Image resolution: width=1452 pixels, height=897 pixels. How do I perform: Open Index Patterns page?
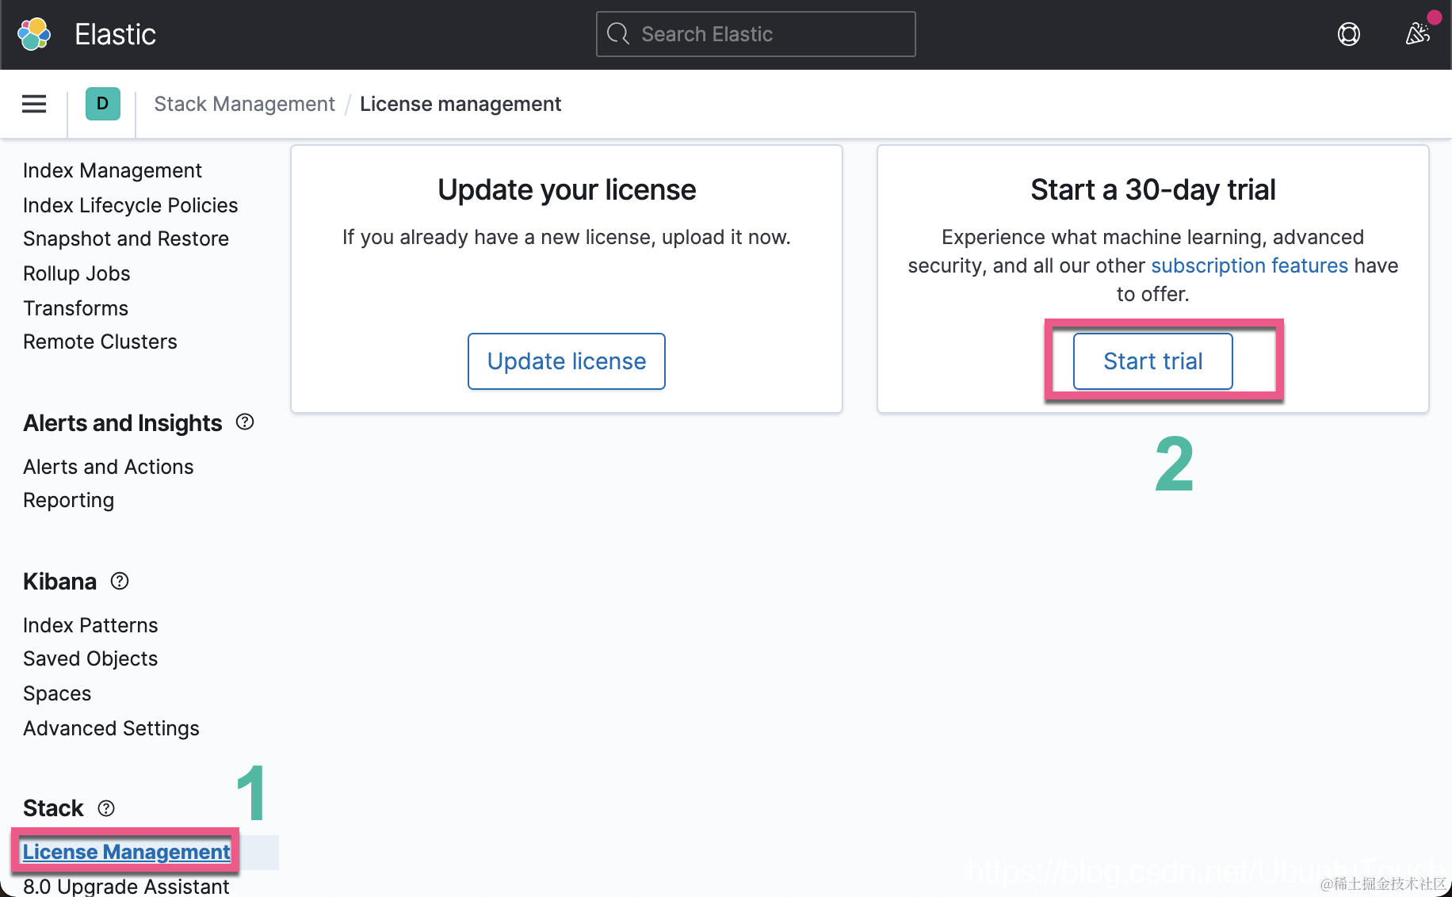tap(91, 625)
